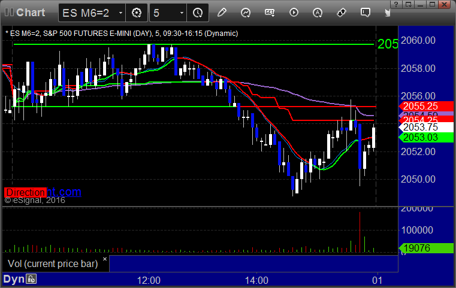Click the 2052.00 price axis label
The width and height of the screenshot is (456, 288).
[x=418, y=151]
